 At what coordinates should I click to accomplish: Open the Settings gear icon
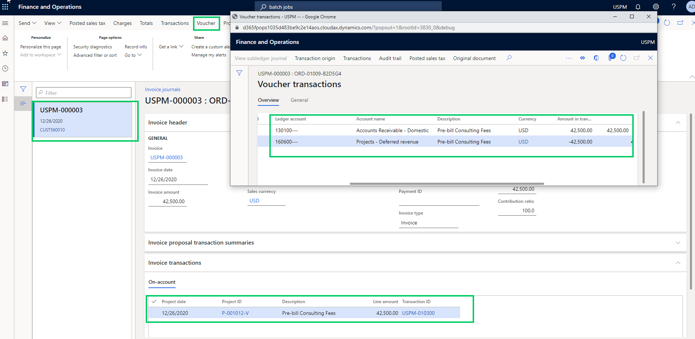[x=656, y=7]
